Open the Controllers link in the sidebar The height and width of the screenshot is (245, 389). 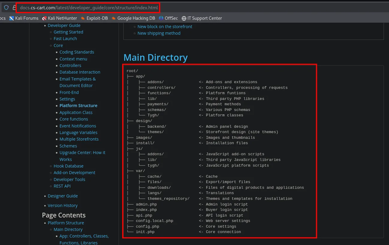pyautogui.click(x=70, y=66)
